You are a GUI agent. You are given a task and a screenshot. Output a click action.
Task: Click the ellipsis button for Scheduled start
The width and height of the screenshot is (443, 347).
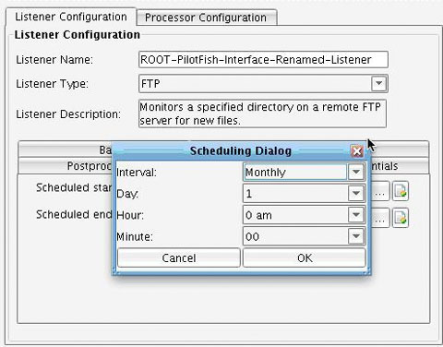click(x=380, y=191)
